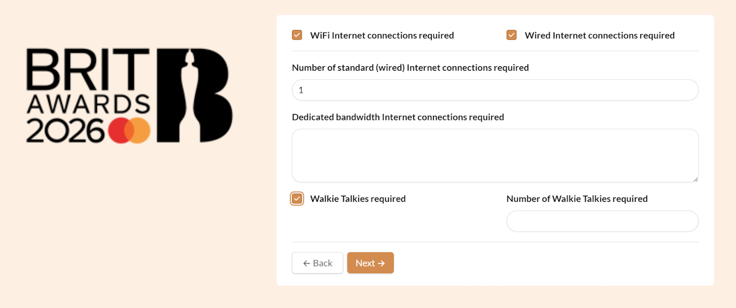736x308 pixels.
Task: Uncheck WiFi Internet connections required checkbox
Action: (x=297, y=35)
